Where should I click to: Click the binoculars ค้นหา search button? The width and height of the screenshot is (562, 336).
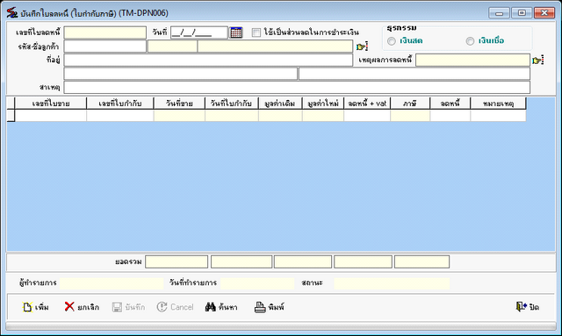[221, 307]
